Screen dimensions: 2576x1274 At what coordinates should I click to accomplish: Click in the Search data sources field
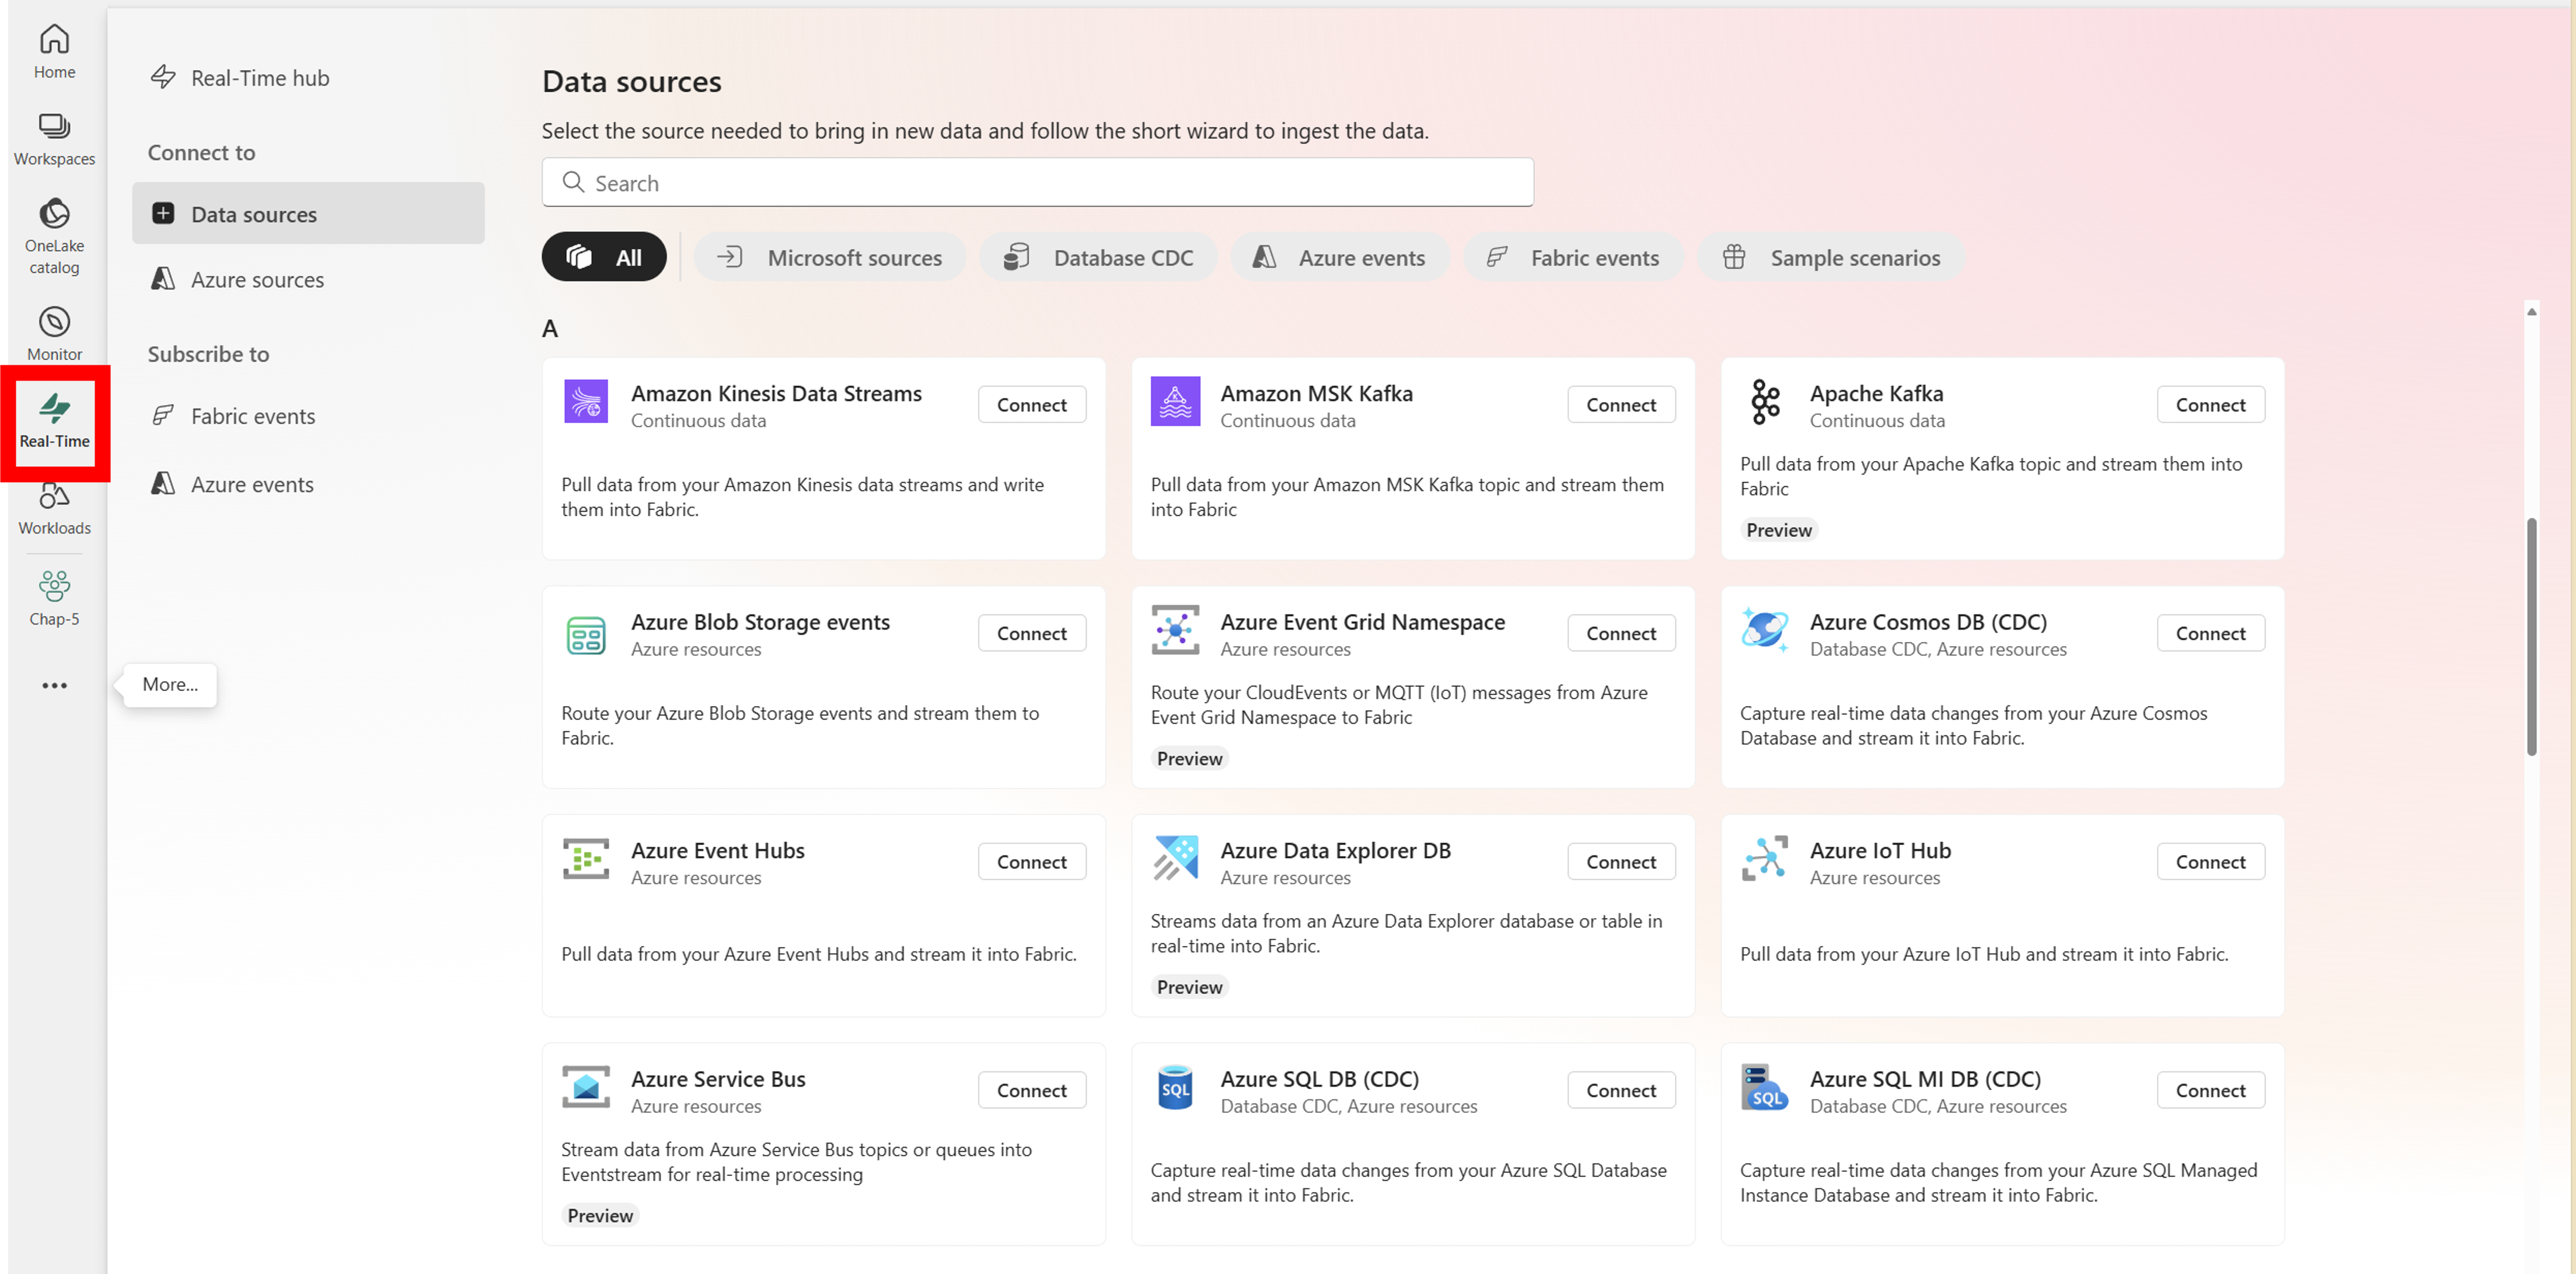(x=1037, y=182)
